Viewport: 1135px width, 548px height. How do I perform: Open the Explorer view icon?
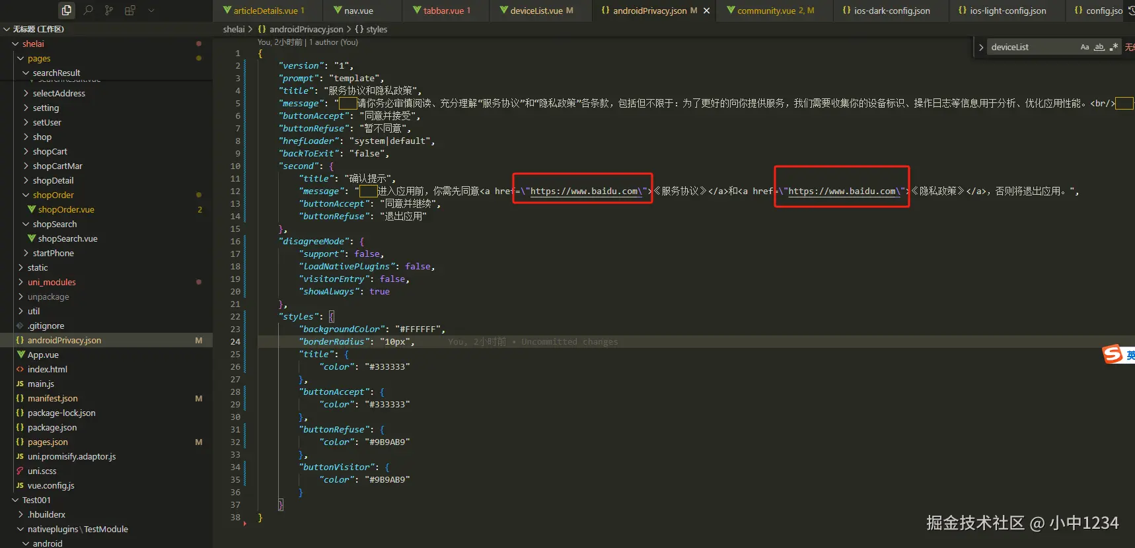point(67,10)
